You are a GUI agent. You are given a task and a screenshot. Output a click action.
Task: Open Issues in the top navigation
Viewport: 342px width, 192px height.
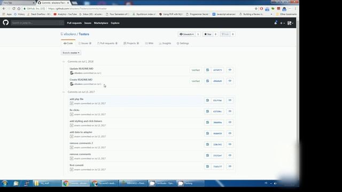click(88, 23)
